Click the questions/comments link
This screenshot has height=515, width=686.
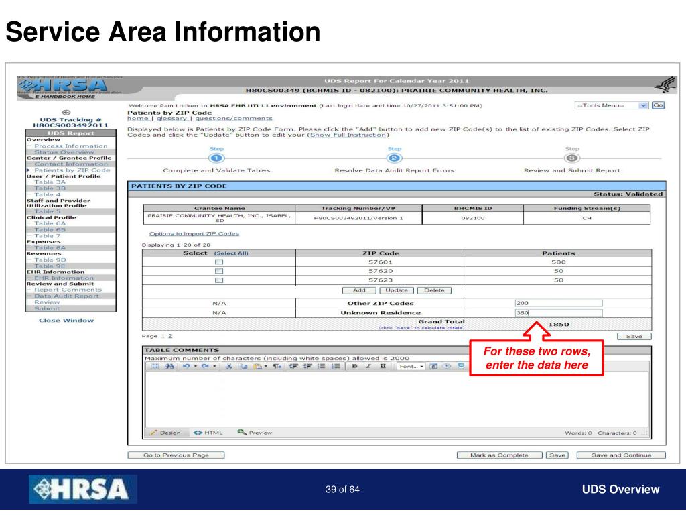(234, 118)
